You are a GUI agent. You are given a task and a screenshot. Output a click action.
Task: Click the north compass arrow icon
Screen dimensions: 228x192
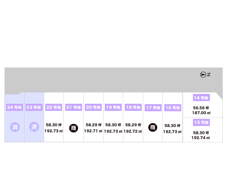point(203,75)
